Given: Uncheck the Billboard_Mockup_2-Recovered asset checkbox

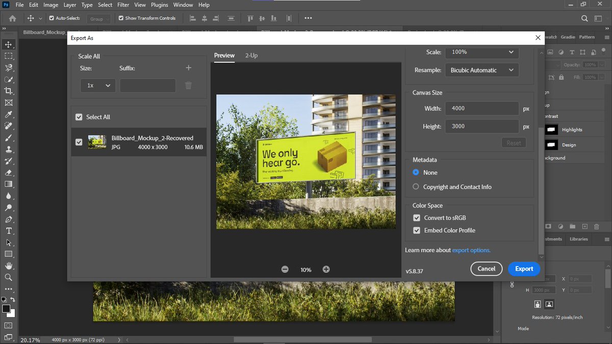Looking at the screenshot, I should point(79,142).
